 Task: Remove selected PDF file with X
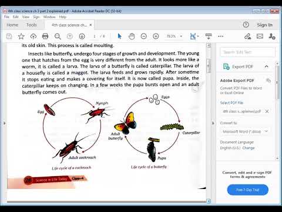coord(267,111)
